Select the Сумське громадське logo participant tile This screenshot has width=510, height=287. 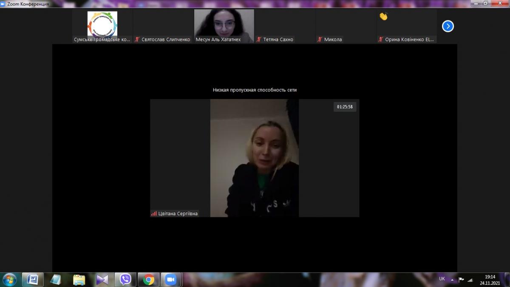pos(102,26)
